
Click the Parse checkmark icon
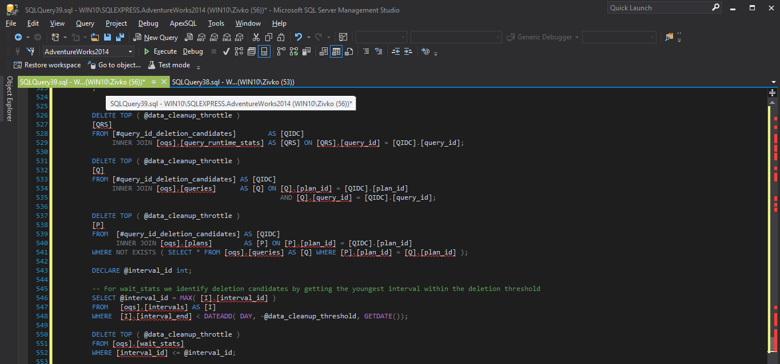coord(226,51)
